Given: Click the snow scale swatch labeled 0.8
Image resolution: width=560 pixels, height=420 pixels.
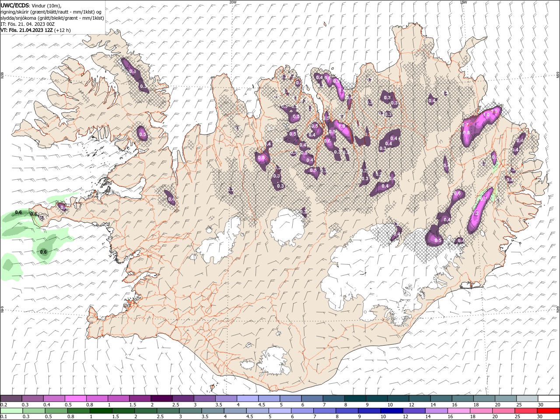Looking at the screenshot, I should tap(97, 399).
